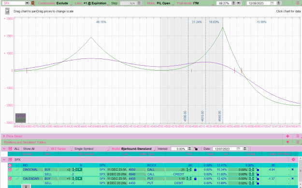Click the Price Slices plus icon
The image size is (302, 188).
(288, 136)
